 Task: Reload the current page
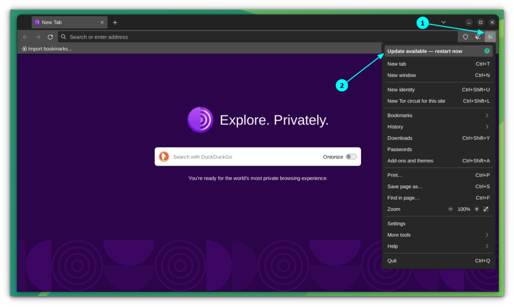pos(50,37)
